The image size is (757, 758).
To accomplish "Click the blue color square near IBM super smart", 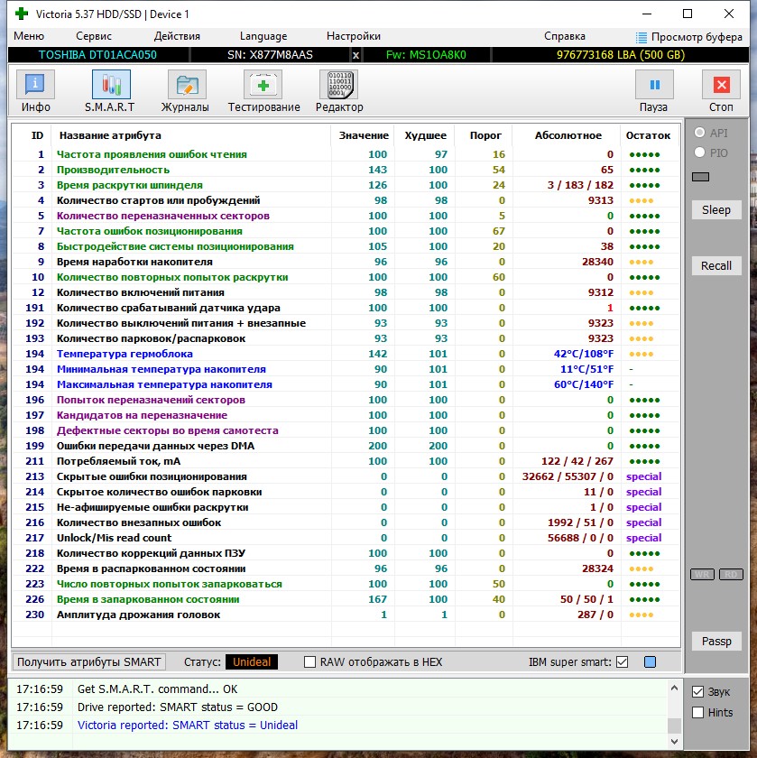I will 651,661.
